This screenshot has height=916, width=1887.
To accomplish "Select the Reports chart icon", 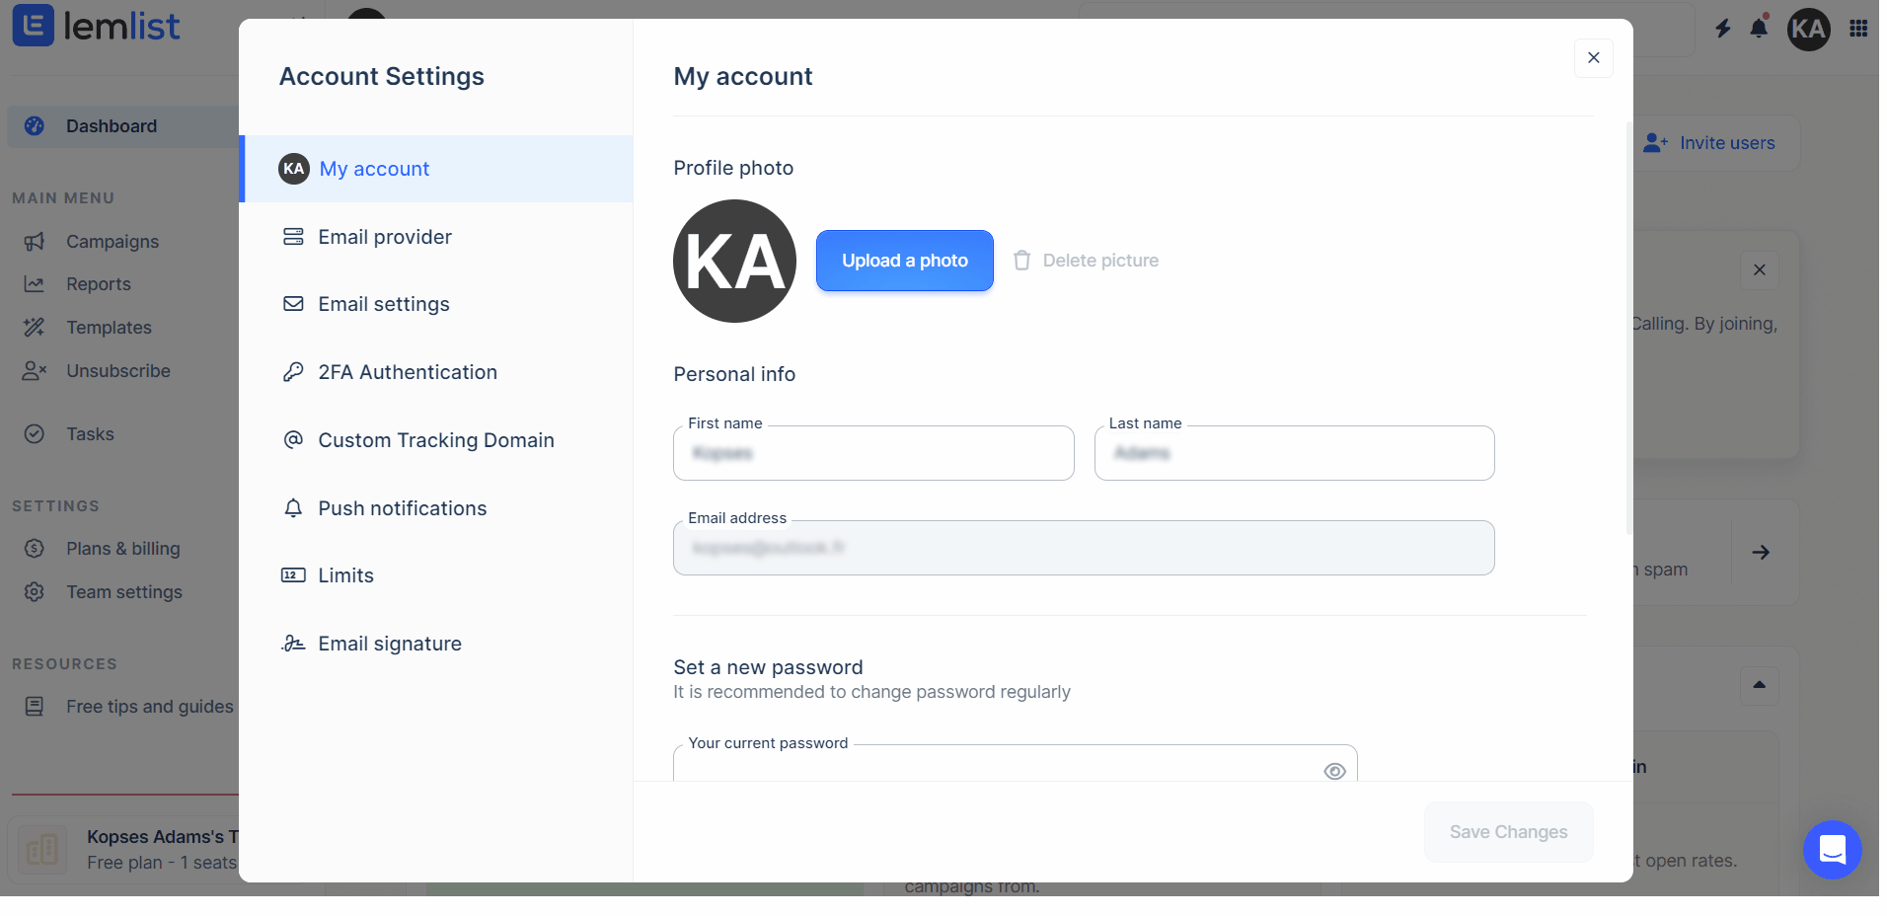I will [x=35, y=284].
